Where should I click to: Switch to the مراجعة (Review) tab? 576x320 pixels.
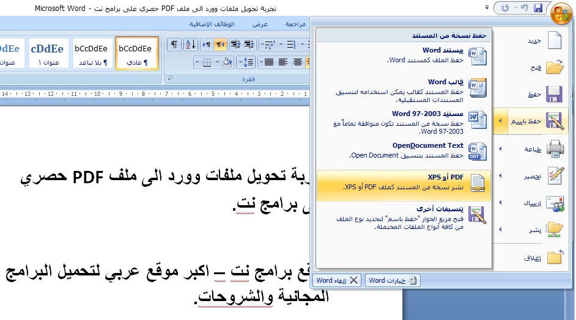[x=295, y=24]
